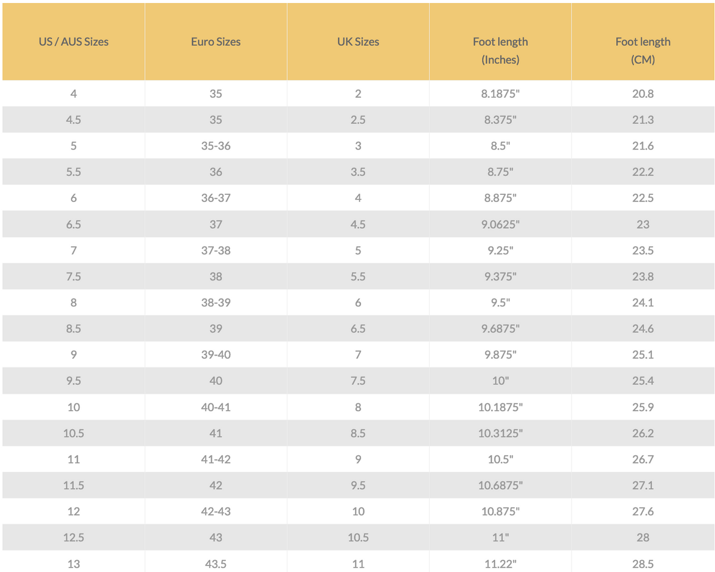Image resolution: width=715 pixels, height=572 pixels.
Task: Select the UK size 10.5 cell
Action: tap(358, 537)
